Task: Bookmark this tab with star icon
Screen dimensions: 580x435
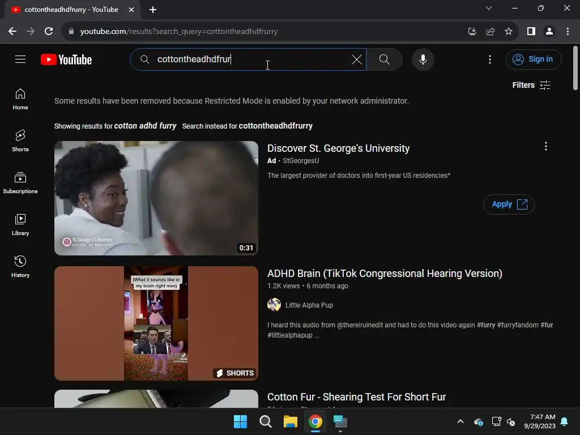Action: [509, 32]
